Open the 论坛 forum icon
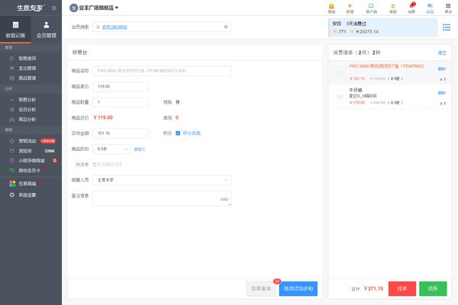458x305 pixels. tap(430, 8)
